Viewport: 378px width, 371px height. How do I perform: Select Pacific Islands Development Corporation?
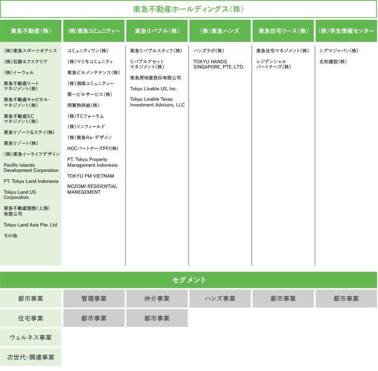pos(31,168)
